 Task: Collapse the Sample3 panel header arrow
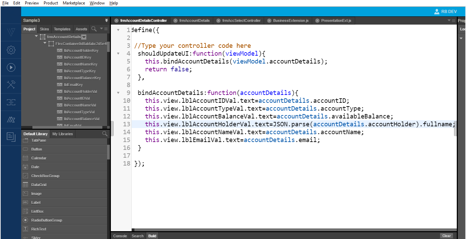106,20
